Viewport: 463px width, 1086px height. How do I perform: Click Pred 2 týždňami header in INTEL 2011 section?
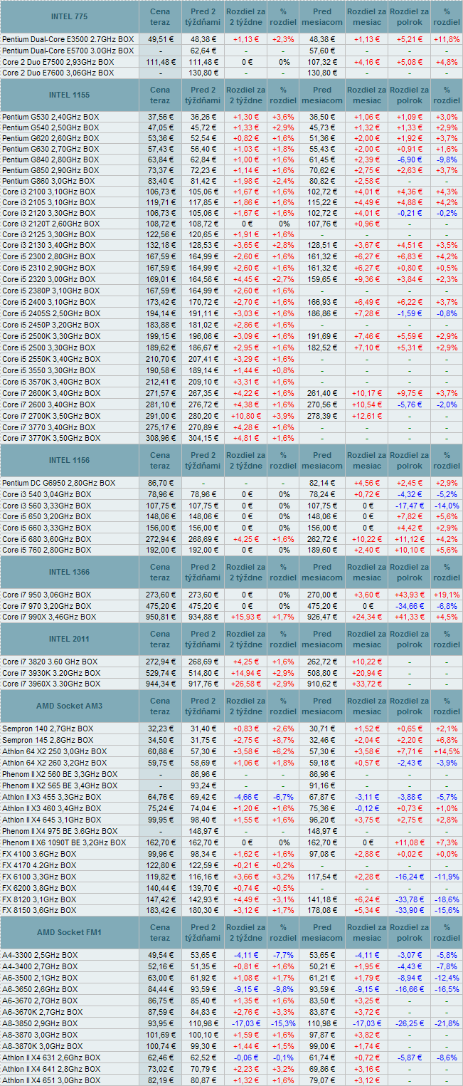click(x=203, y=639)
